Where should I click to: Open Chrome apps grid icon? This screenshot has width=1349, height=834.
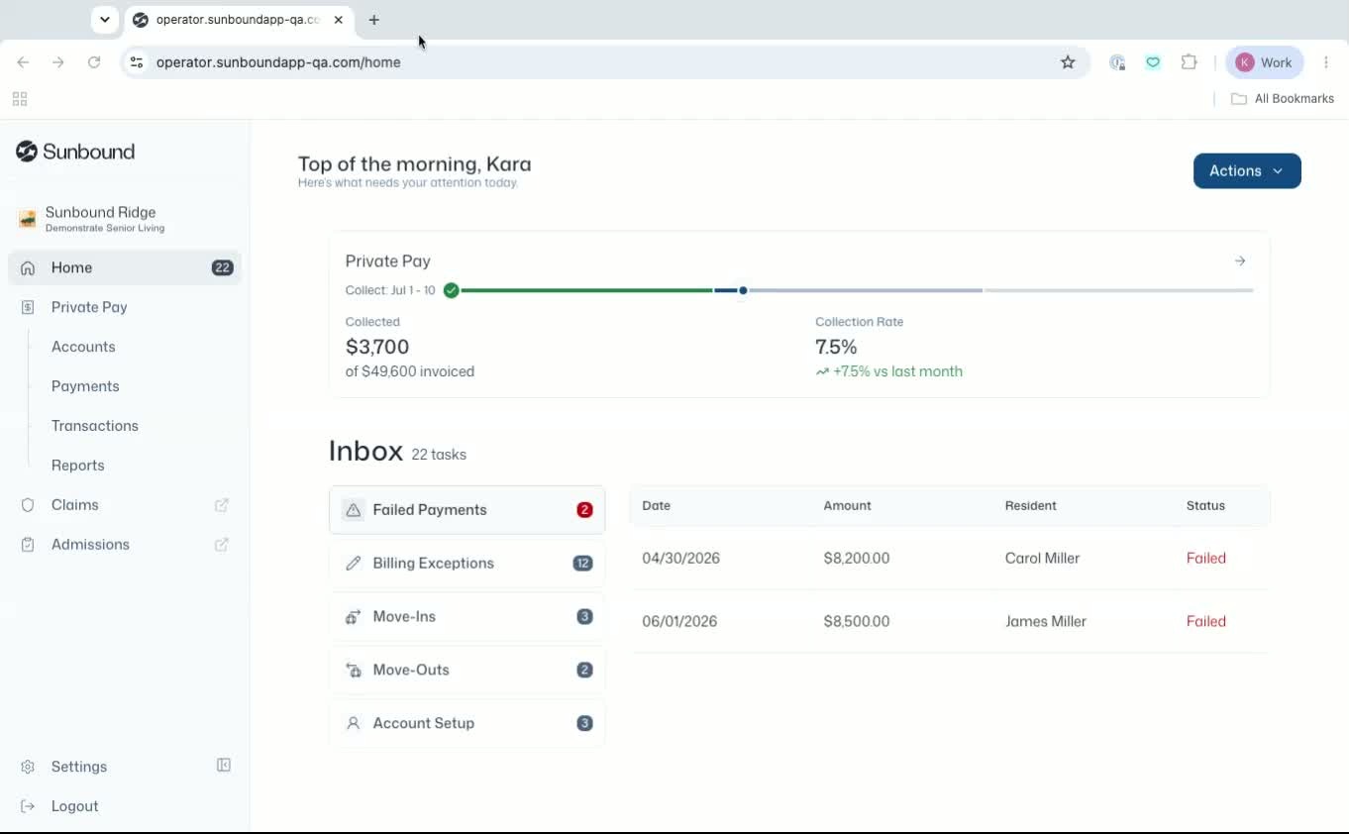pos(20,99)
